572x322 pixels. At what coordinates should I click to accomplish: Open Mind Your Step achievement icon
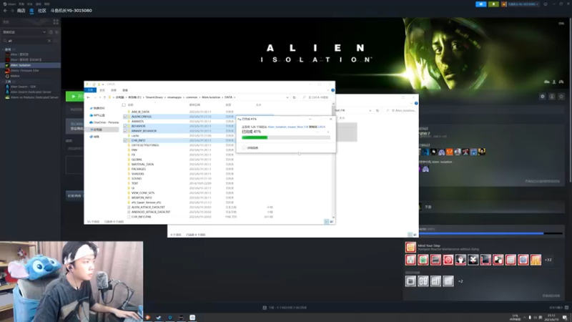click(410, 247)
